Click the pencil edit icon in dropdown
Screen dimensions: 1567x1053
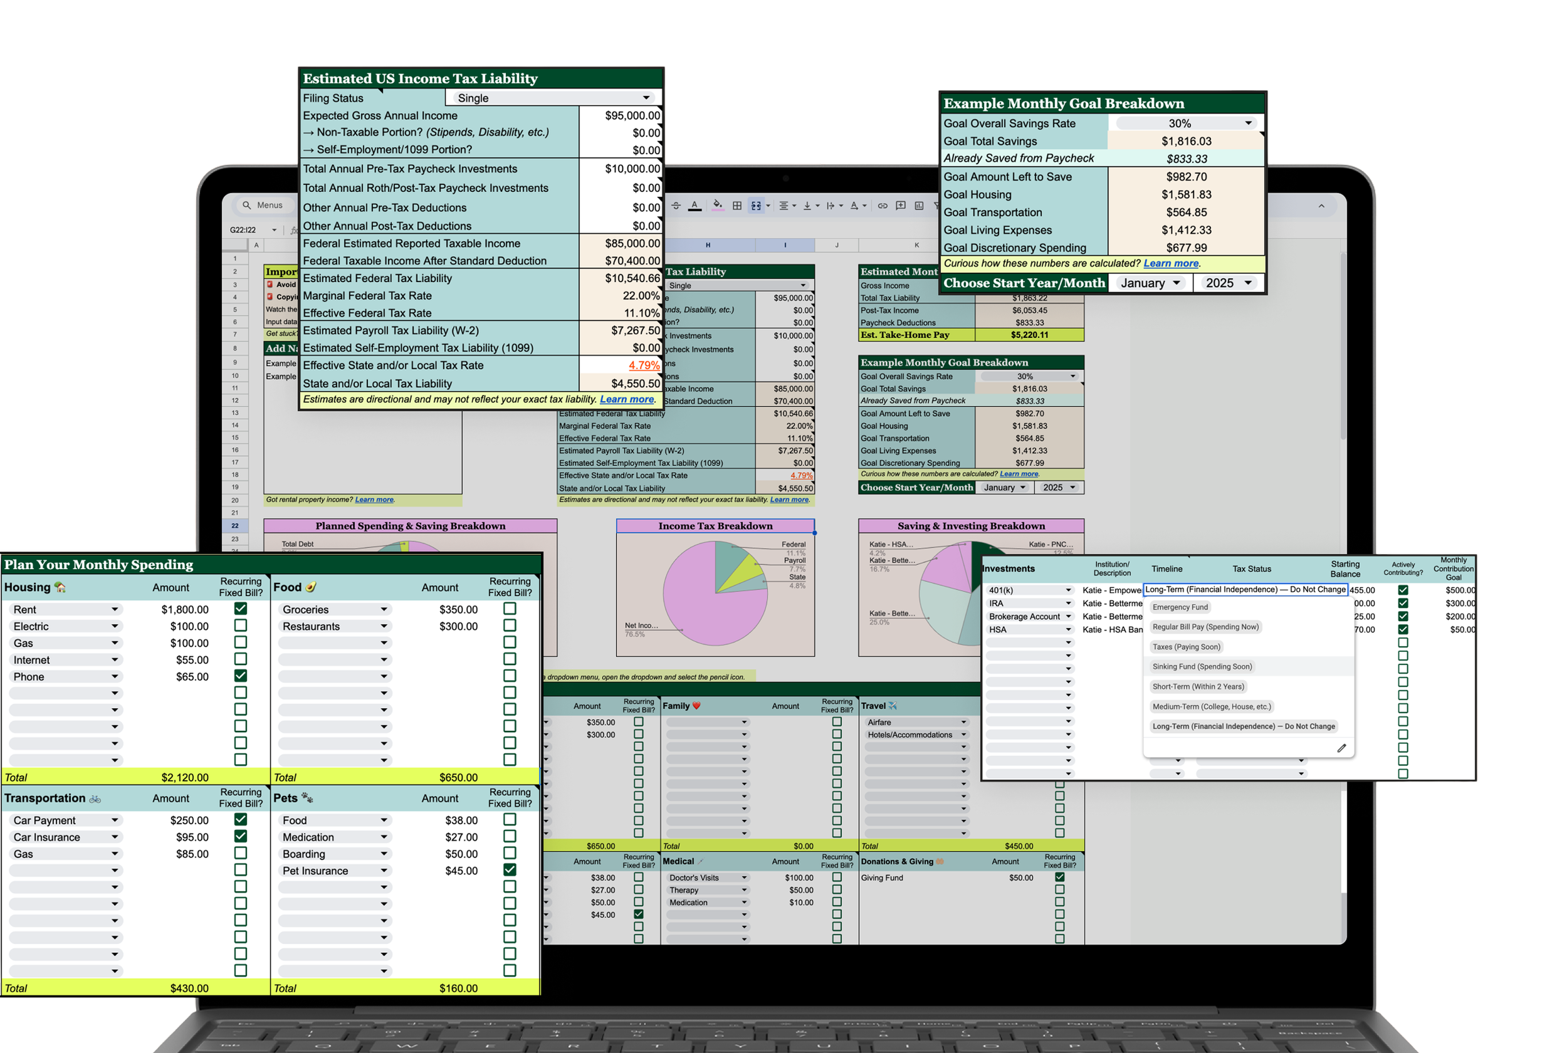tap(1341, 748)
